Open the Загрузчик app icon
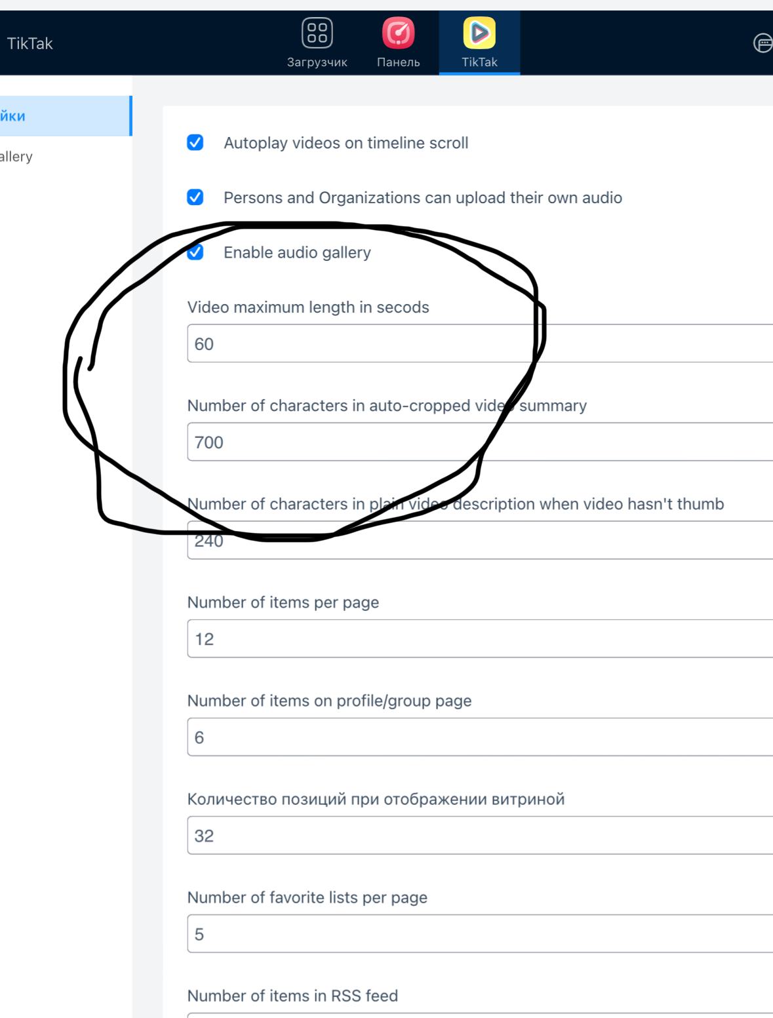 [x=317, y=34]
